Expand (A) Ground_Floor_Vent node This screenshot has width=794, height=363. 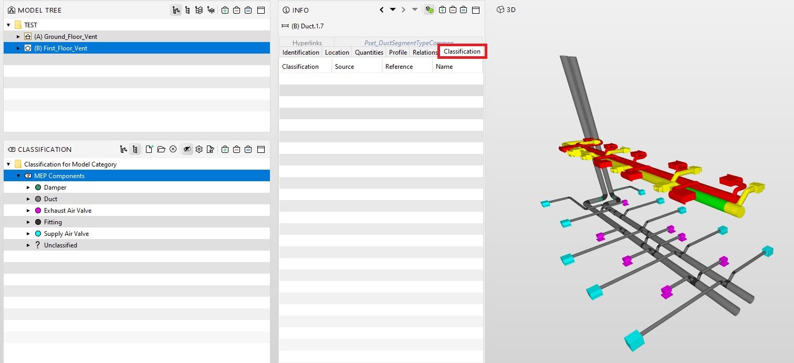click(x=18, y=36)
